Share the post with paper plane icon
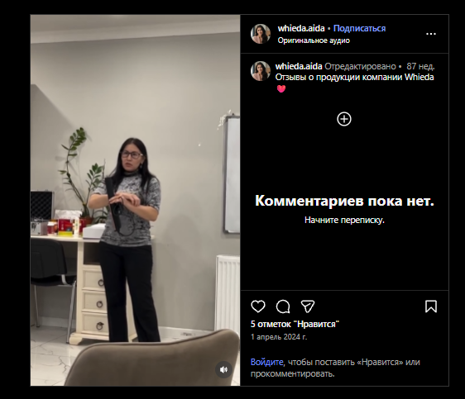 [308, 306]
